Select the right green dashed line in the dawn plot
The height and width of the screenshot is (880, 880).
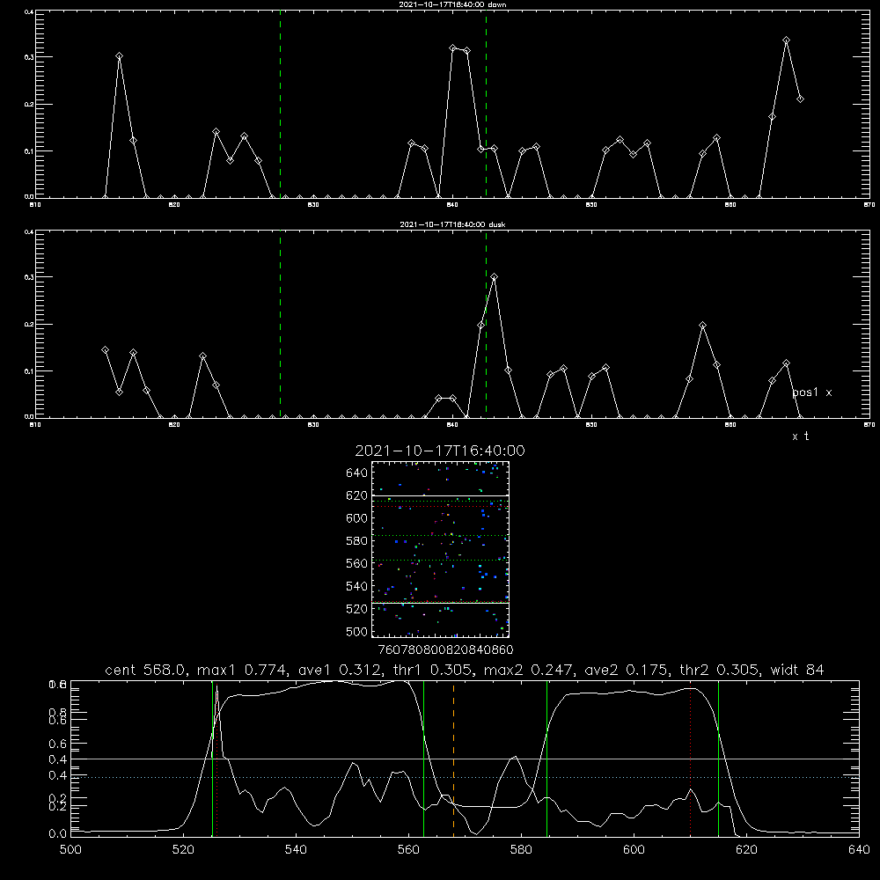point(486,104)
